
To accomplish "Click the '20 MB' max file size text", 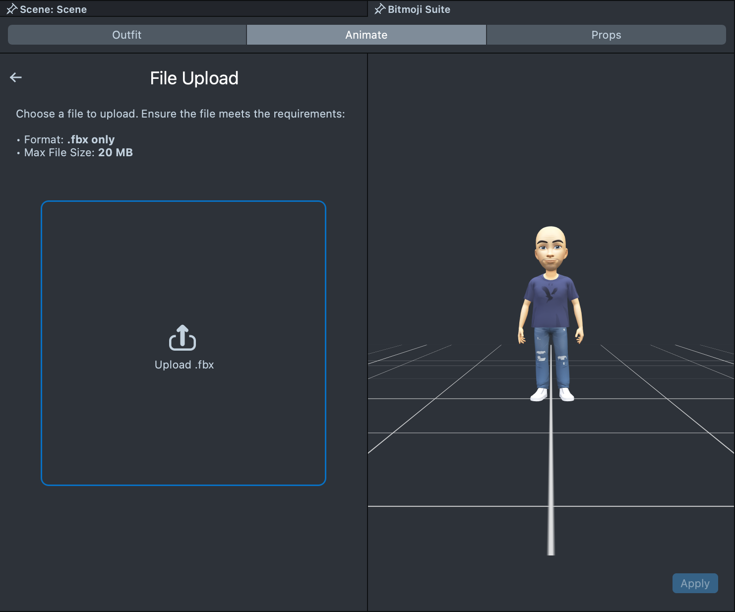I will pyautogui.click(x=116, y=153).
